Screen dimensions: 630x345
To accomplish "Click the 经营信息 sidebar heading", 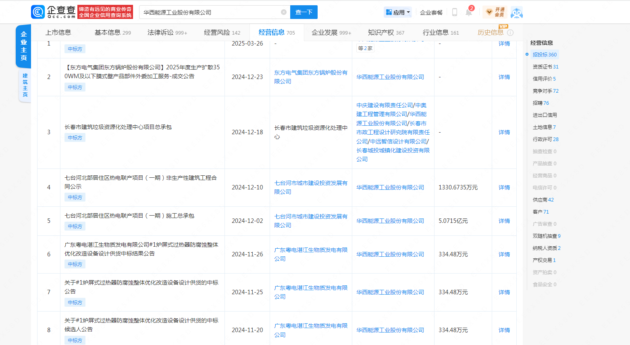I will (542, 43).
